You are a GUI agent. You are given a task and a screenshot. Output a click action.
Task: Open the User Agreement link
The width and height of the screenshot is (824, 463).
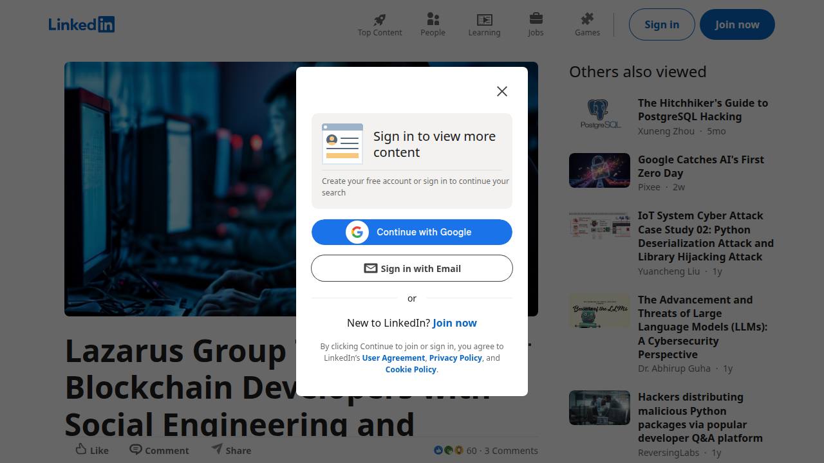tap(393, 358)
